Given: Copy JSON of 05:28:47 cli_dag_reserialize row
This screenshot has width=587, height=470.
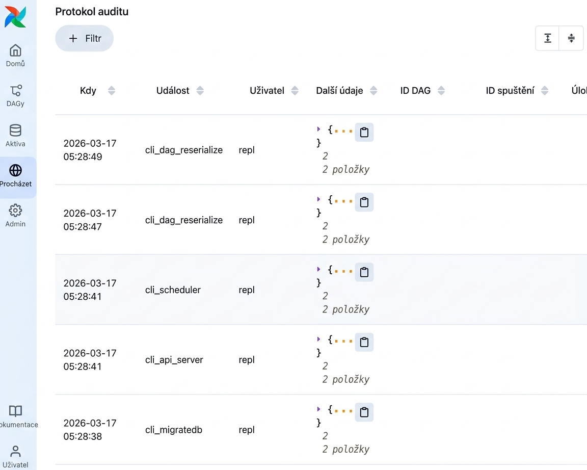Looking at the screenshot, I should point(364,202).
